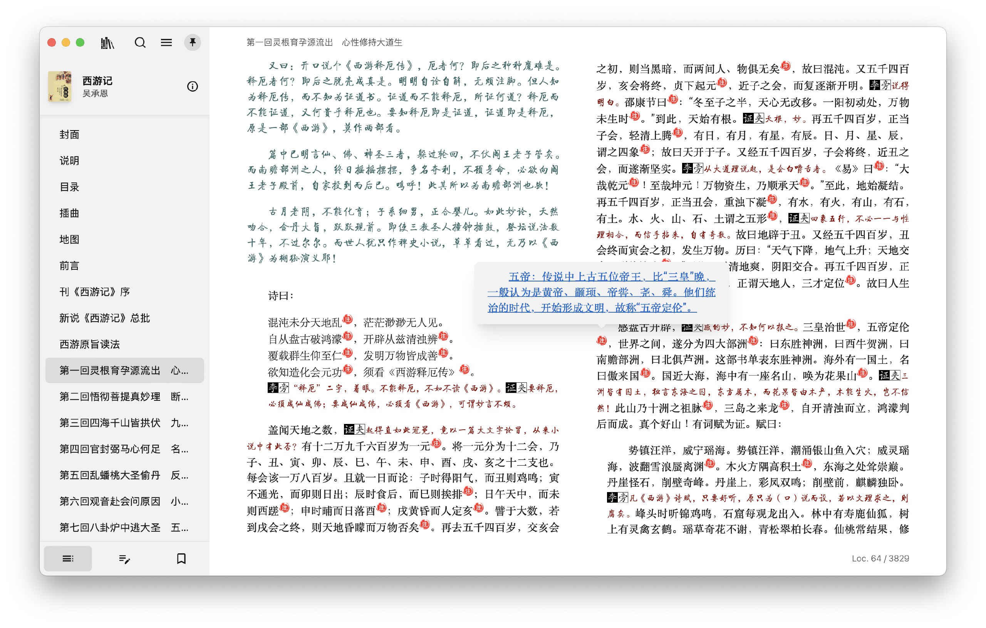Open the hamburger menu icon
The image size is (986, 628).
click(166, 43)
